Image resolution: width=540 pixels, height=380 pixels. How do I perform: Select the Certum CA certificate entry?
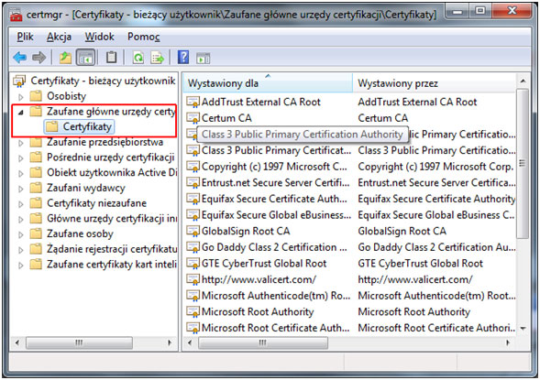click(x=226, y=118)
